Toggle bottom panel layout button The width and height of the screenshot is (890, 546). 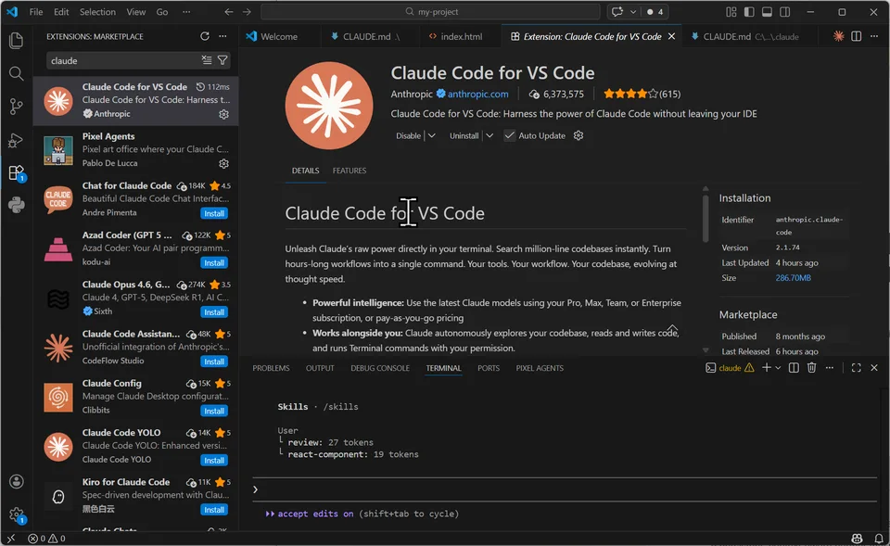[x=767, y=12]
